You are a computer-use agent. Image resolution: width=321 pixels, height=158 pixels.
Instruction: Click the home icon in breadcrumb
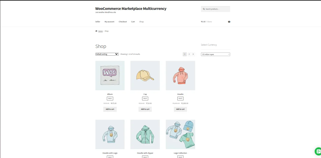coord(96,31)
